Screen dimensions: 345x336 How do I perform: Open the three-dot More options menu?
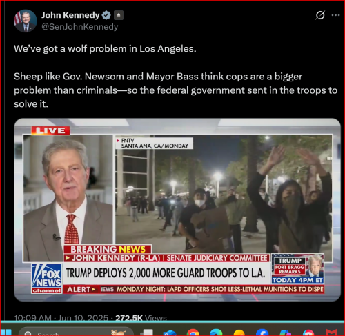[x=335, y=15]
